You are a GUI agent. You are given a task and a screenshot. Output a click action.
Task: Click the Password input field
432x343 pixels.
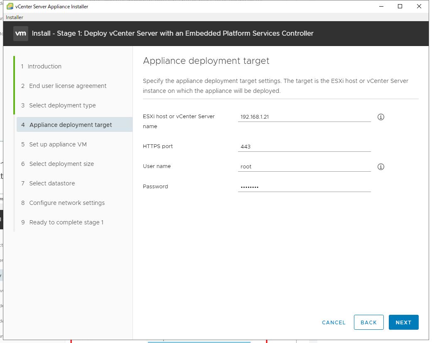(304, 187)
